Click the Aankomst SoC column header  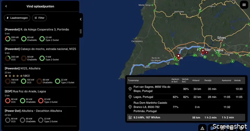175,80
